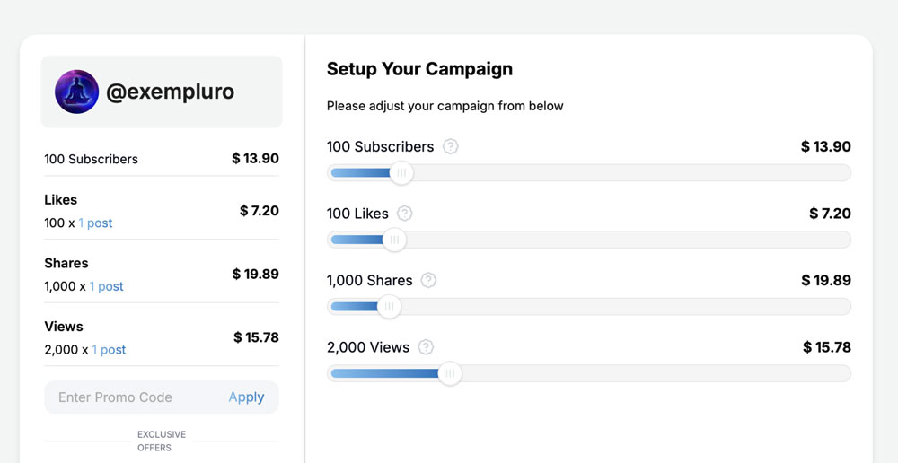The width and height of the screenshot is (898, 463).
Task: Click the Subscribers slider handle
Action: (401, 173)
